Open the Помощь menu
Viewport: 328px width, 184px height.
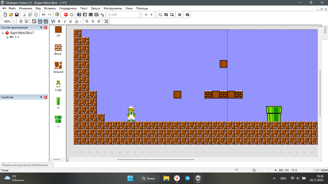click(x=142, y=8)
